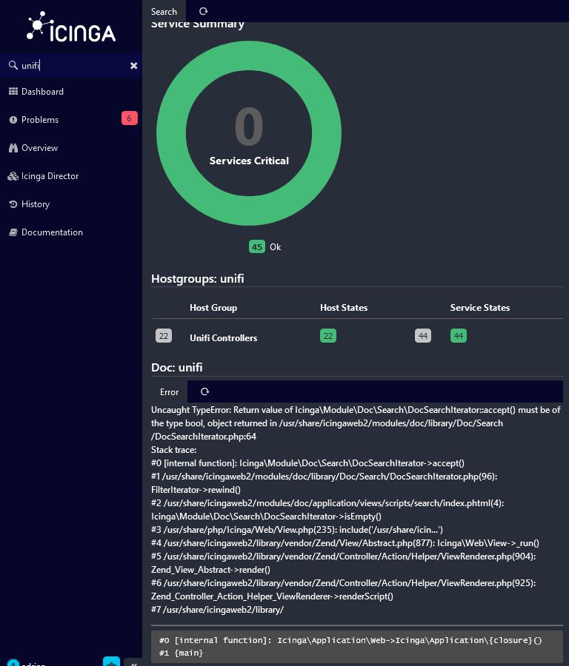This screenshot has width=569, height=666.
Task: Click the adrian user avatar
Action: 12,664
